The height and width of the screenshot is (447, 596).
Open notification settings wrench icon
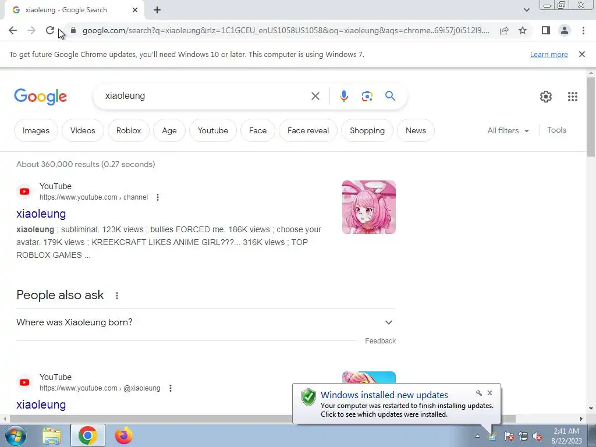pyautogui.click(x=478, y=393)
